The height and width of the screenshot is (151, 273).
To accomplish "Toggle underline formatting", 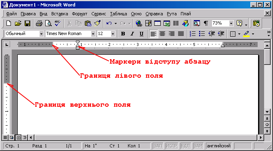I will [142, 34].
